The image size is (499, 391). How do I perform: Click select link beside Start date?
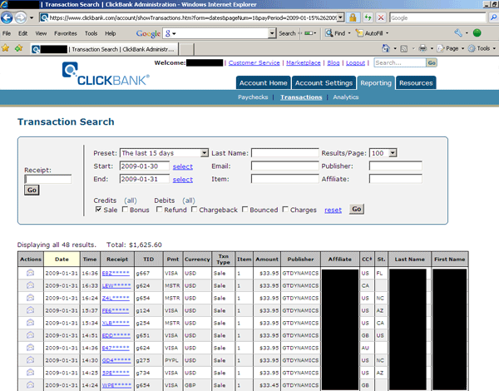coord(183,166)
